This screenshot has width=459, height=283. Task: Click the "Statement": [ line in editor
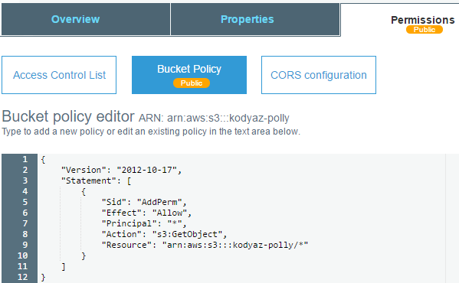[x=96, y=181]
